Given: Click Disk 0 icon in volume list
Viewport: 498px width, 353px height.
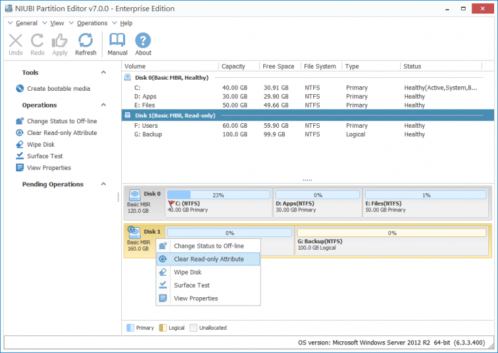Looking at the screenshot, I should [127, 77].
